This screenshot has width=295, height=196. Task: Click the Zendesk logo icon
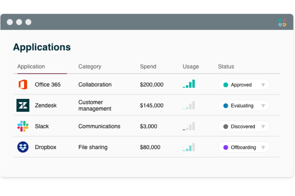23,106
